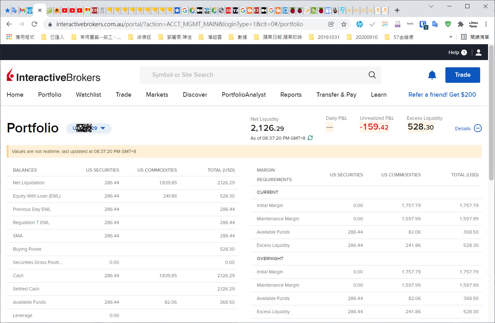Open the Learn menu
This screenshot has width=495, height=323.
pos(379,95)
